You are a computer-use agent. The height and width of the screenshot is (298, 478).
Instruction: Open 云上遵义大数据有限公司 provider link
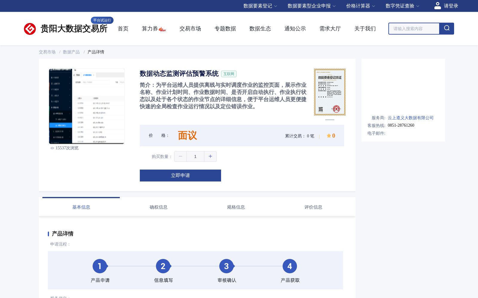coord(410,118)
